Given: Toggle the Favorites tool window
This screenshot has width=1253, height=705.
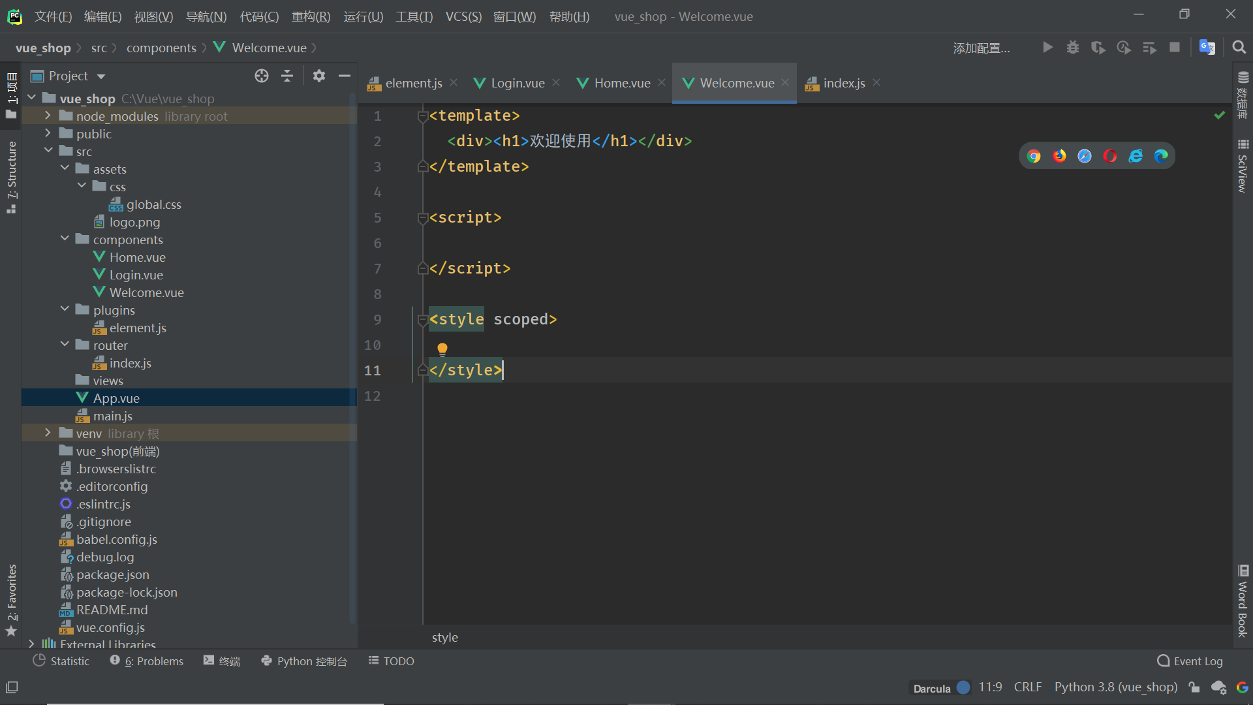Looking at the screenshot, I should point(12,599).
